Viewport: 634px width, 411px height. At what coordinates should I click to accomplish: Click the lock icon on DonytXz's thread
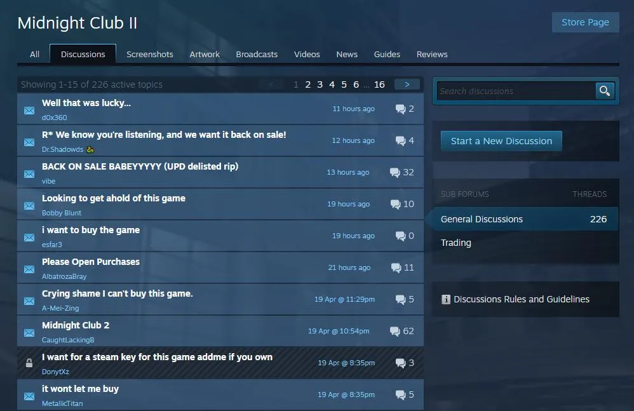(x=29, y=363)
